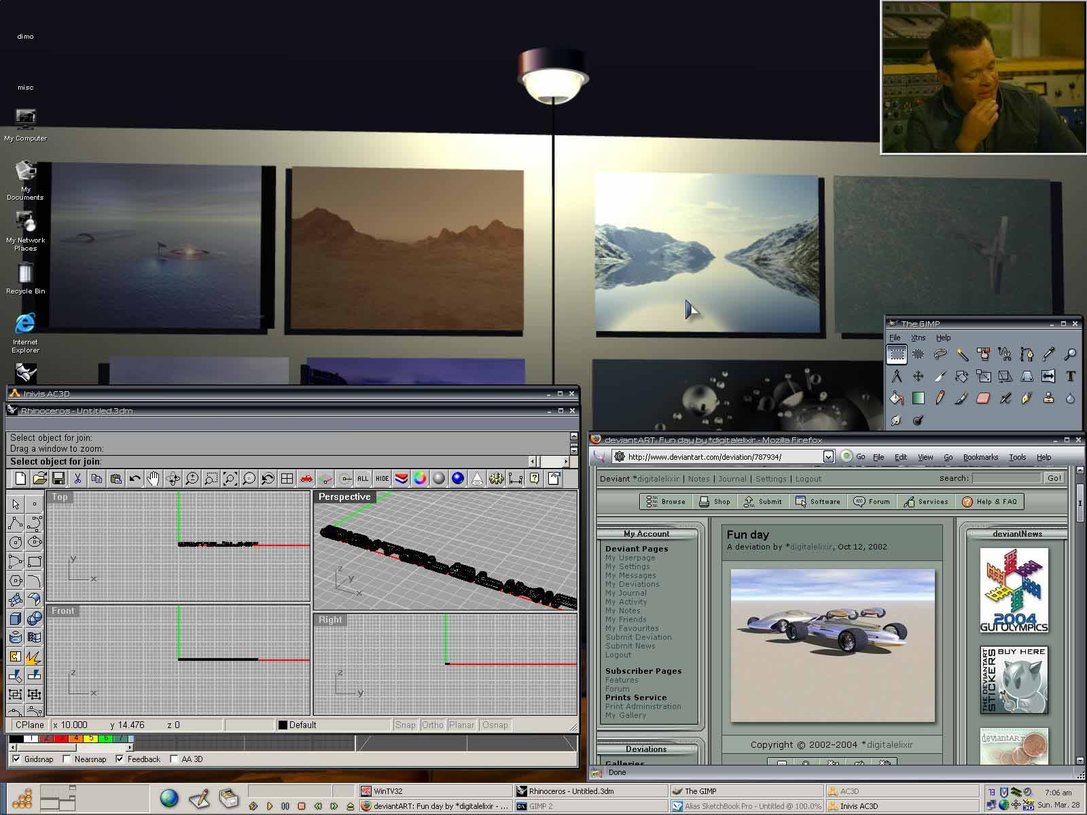This screenshot has width=1087, height=815.
Task: Open GIMP Help menu
Action: pos(944,338)
